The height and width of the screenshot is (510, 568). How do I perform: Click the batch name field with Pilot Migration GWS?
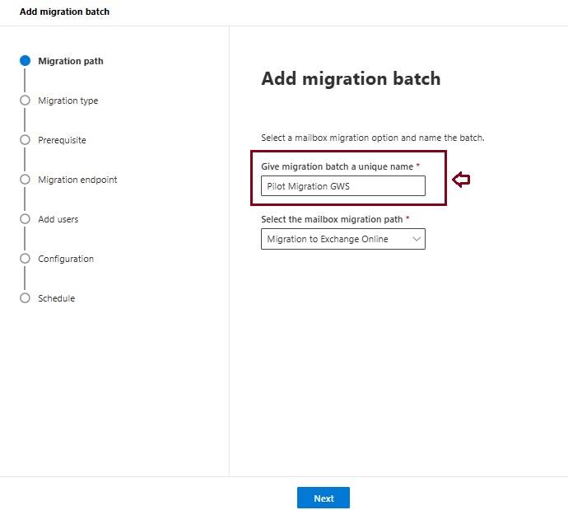coord(342,186)
